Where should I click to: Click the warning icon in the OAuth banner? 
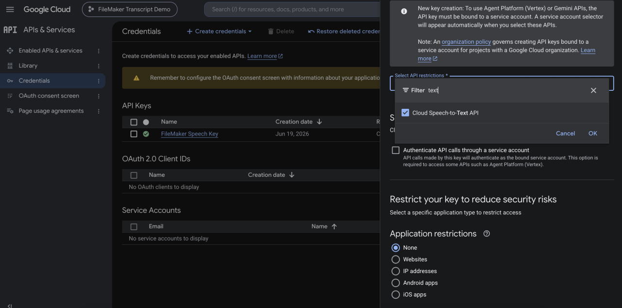(136, 78)
